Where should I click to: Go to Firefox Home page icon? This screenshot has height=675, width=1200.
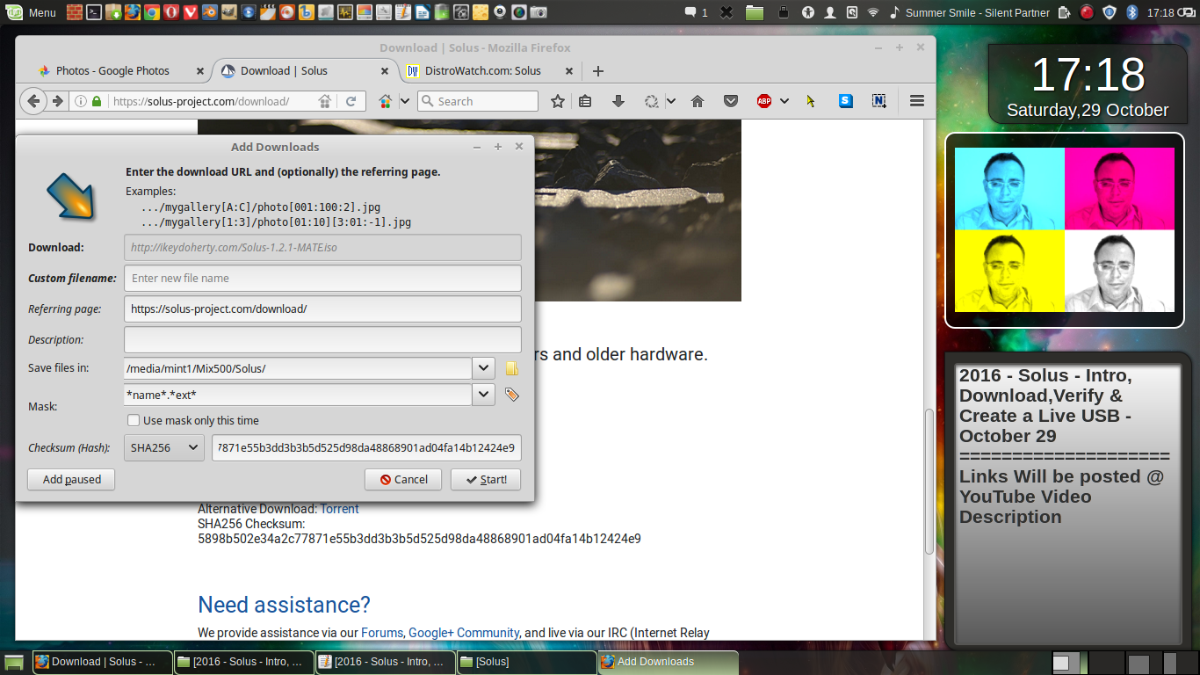pyautogui.click(x=698, y=101)
